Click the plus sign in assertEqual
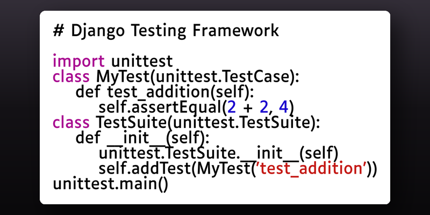430x215 pixels. pyautogui.click(x=248, y=109)
